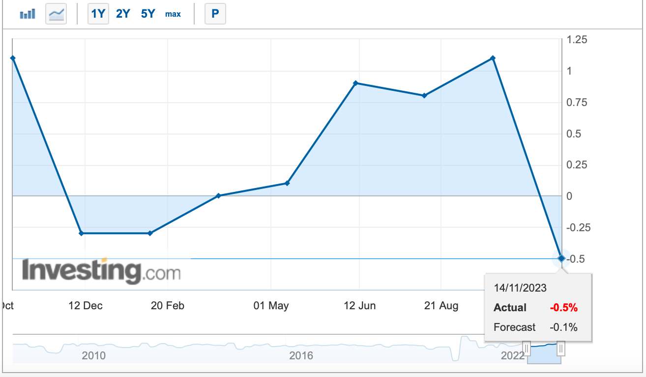This screenshot has height=377, width=646.
Task: Click the left handle of range navigator
Action: [527, 349]
